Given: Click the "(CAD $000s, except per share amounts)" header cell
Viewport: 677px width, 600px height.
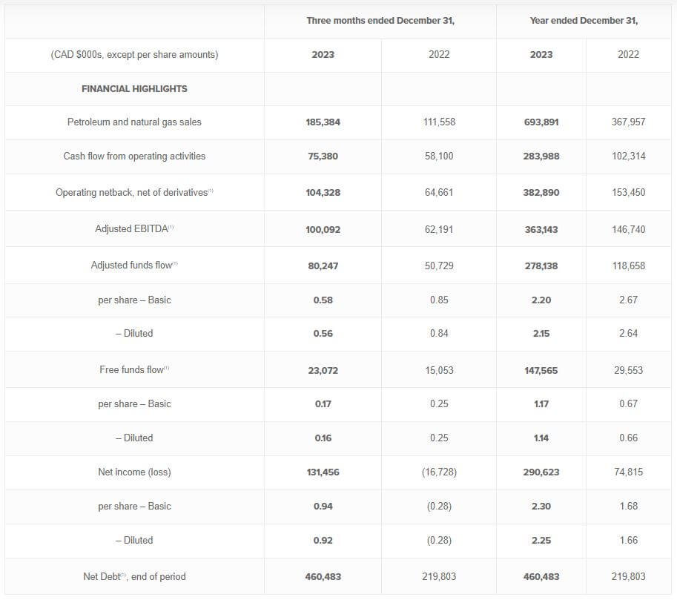Looking at the screenshot, I should [134, 55].
